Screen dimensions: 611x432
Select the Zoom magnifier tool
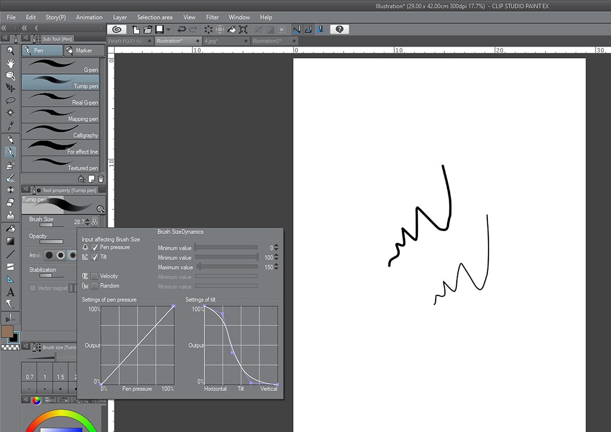click(10, 51)
